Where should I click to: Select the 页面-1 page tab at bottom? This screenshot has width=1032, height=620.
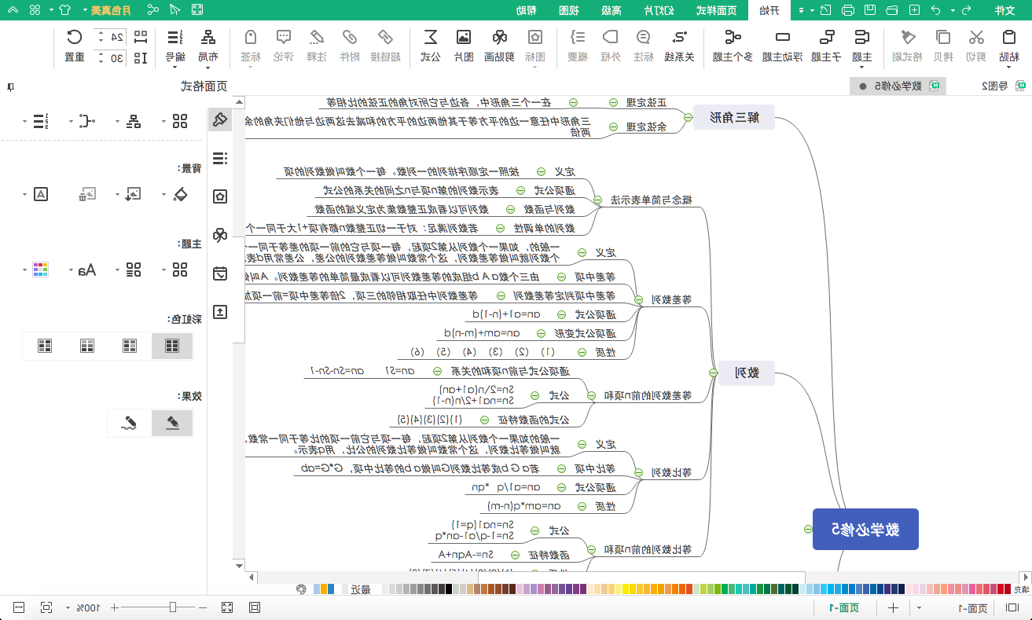pos(844,607)
